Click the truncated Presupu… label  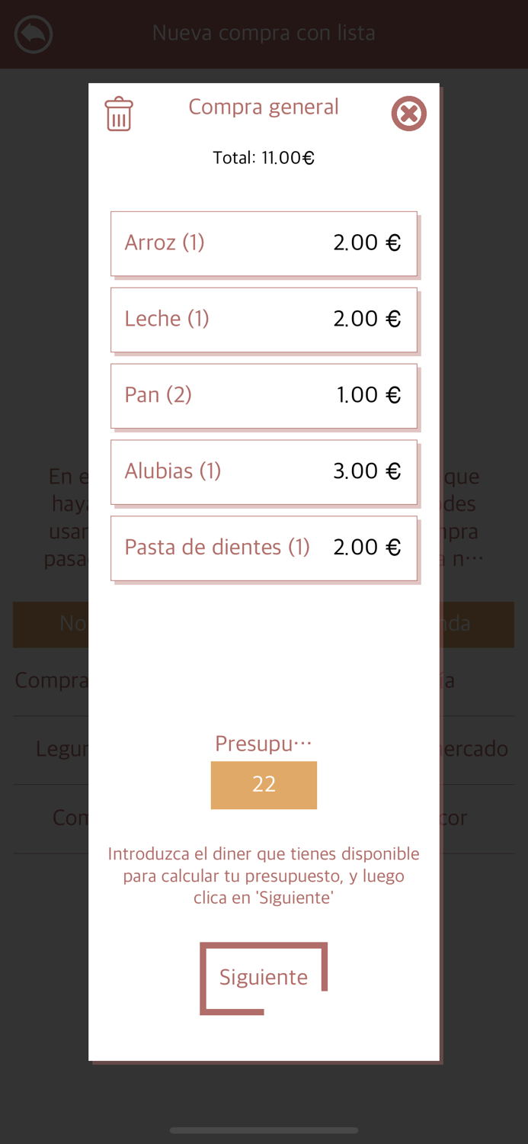click(264, 742)
